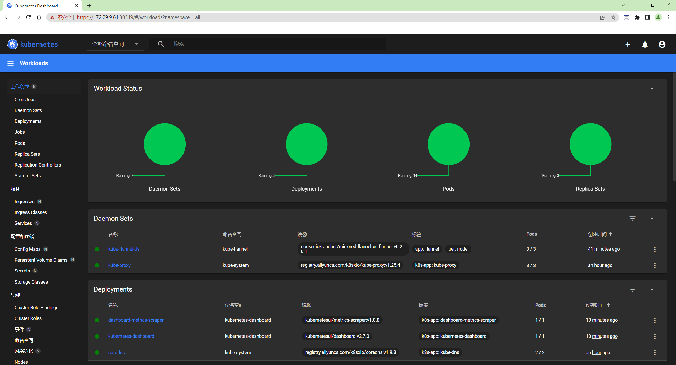This screenshot has width=676, height=365.
Task: Open the tab search chevron
Action: [623, 5]
